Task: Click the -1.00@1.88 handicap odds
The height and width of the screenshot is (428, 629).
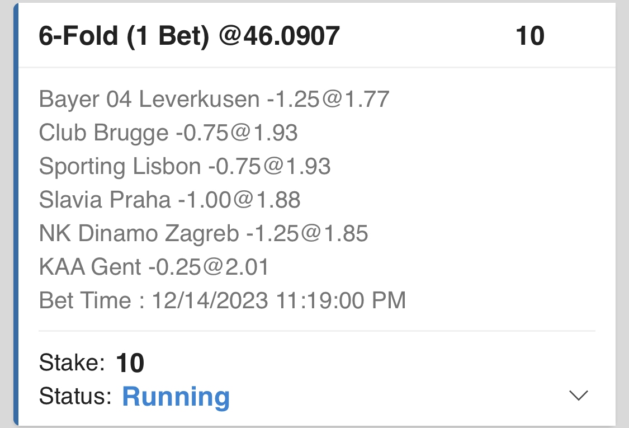Action: pos(239,200)
